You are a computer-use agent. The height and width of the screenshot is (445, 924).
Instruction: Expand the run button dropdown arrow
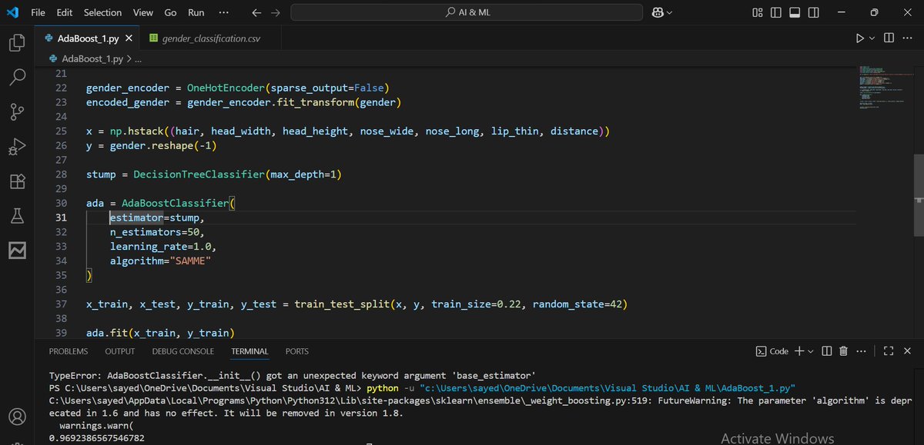coord(872,38)
